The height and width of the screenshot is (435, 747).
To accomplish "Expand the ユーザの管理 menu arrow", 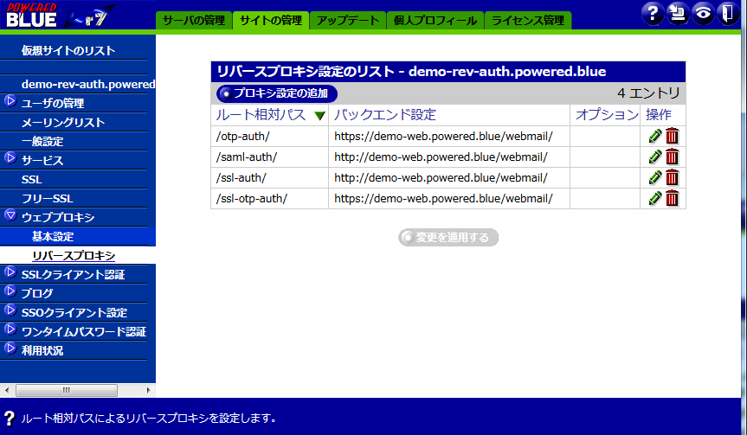I will click(10, 101).
